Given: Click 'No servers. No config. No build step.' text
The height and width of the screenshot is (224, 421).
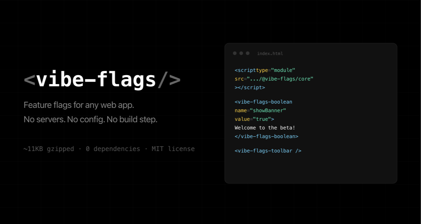Looking at the screenshot, I should [x=90, y=119].
